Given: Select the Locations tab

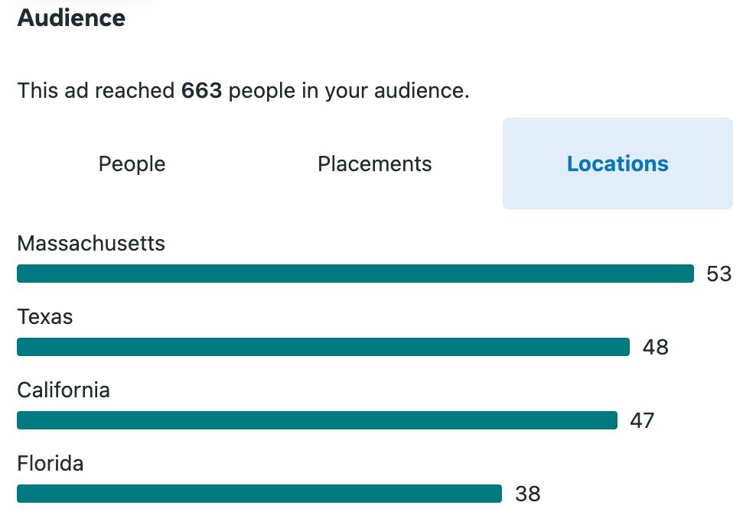Looking at the screenshot, I should [618, 164].
